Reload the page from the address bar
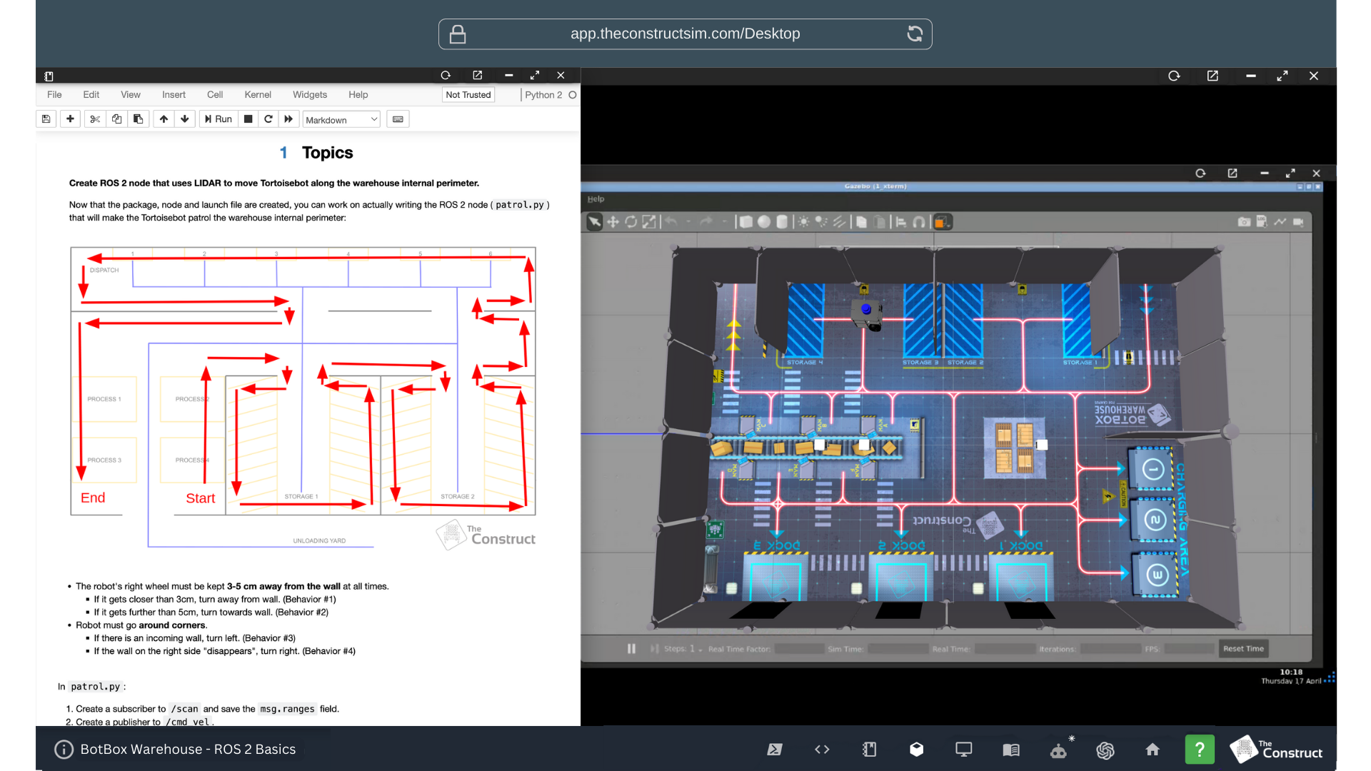Image resolution: width=1371 pixels, height=771 pixels. click(x=915, y=34)
